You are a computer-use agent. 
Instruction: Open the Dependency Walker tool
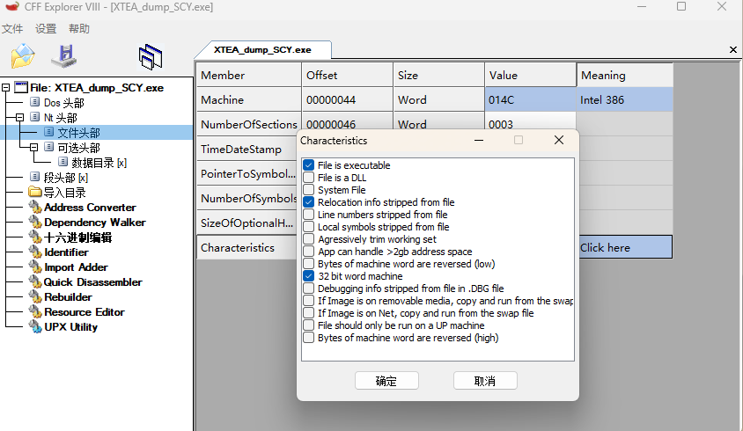coord(94,223)
